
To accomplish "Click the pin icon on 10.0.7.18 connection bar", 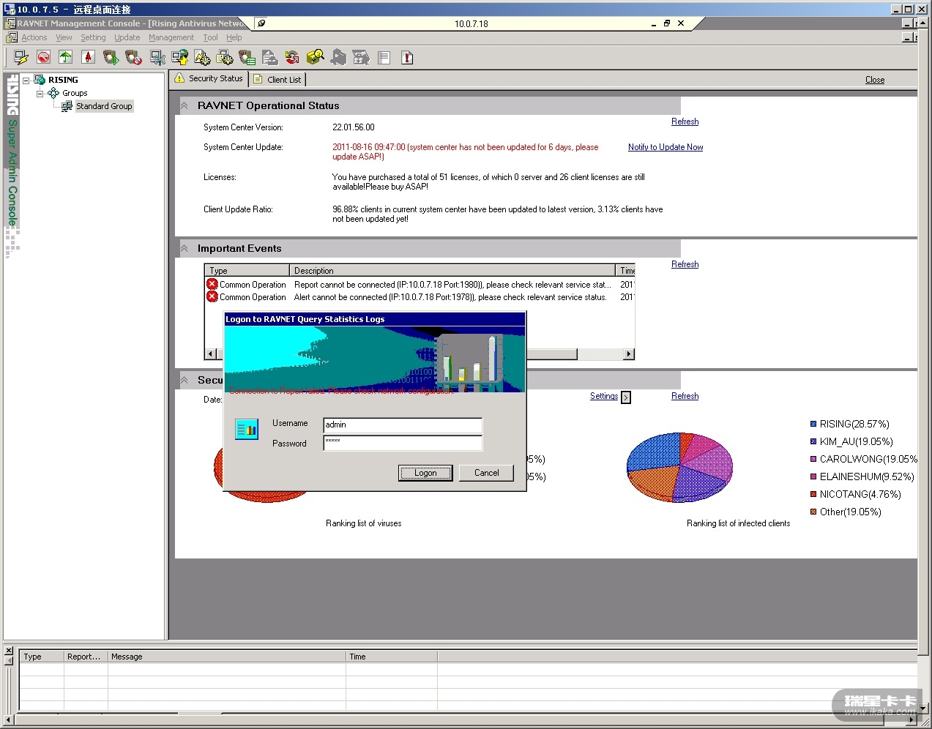I will coord(261,23).
